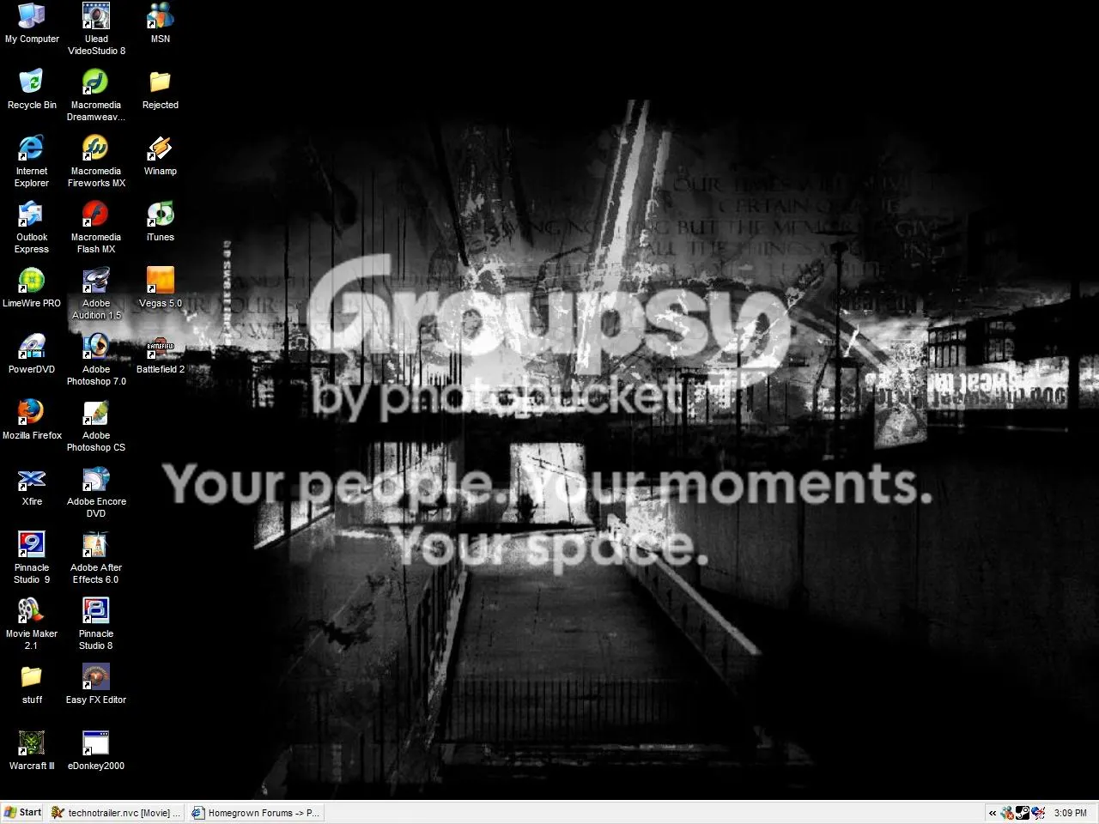Select the stuff folder
This screenshot has width=1099, height=824.
point(32,684)
